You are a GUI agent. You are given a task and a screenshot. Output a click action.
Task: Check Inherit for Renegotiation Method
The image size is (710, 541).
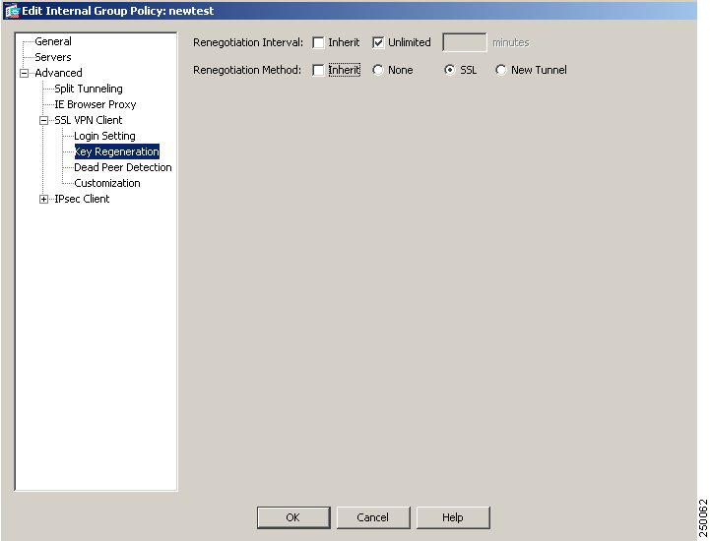(318, 71)
